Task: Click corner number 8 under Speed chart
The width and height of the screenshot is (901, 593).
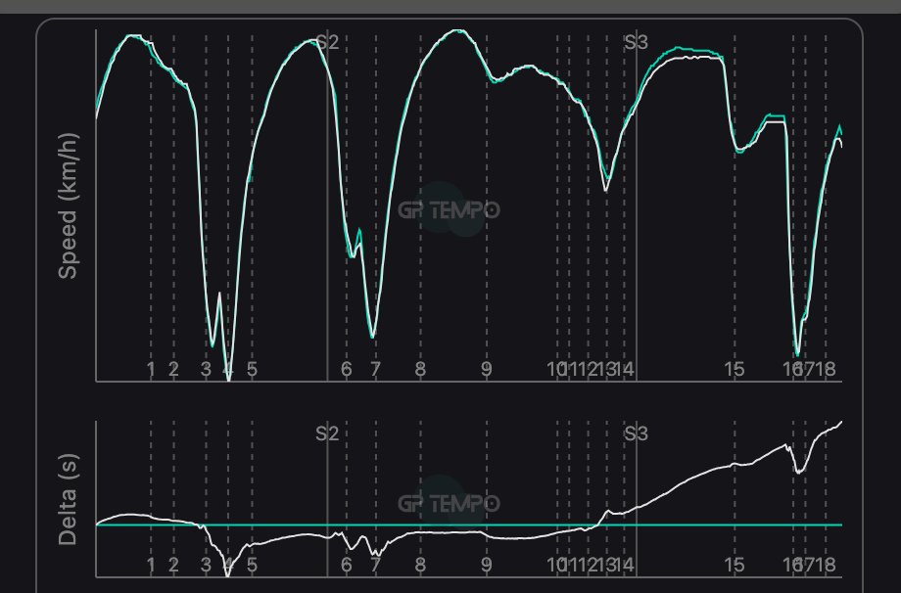Action: pyautogui.click(x=420, y=369)
